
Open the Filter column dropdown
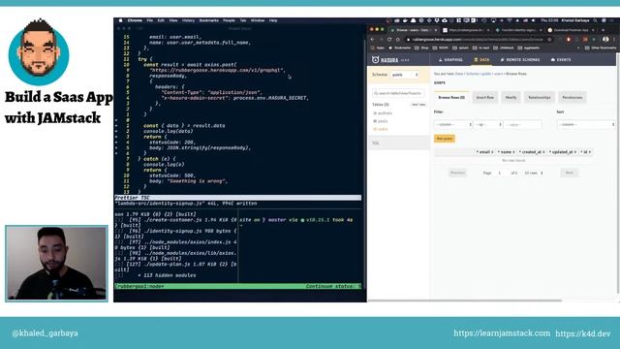tap(453, 124)
